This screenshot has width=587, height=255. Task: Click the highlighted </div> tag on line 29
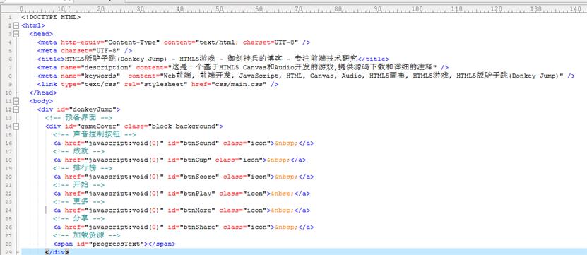[x=57, y=252]
